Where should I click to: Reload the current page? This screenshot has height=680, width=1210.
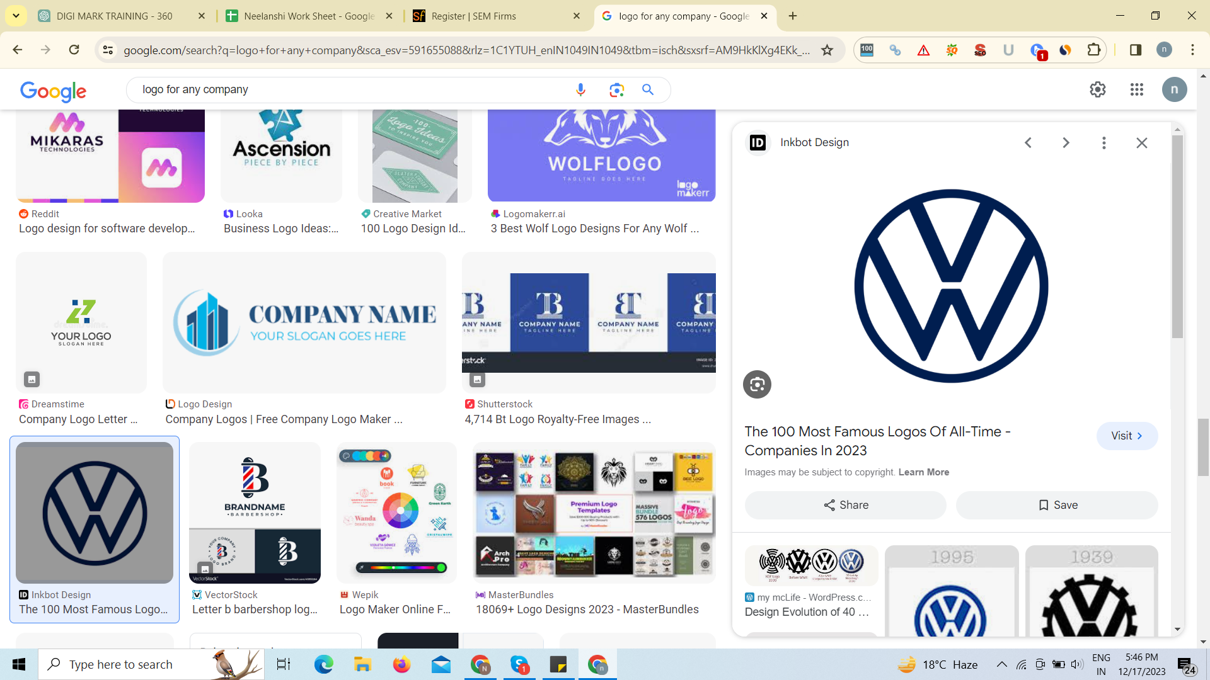(x=74, y=50)
